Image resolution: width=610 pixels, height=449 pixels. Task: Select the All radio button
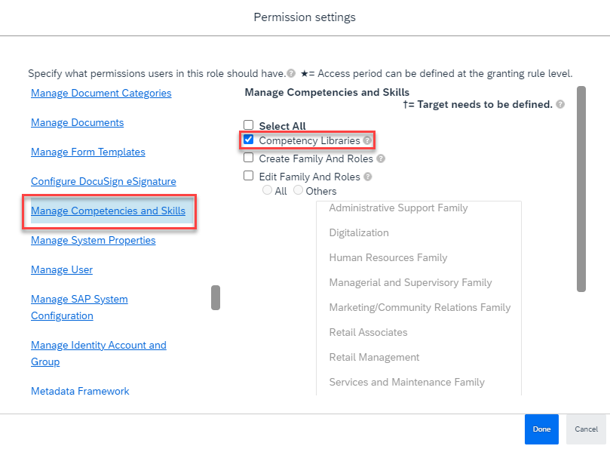click(x=267, y=190)
